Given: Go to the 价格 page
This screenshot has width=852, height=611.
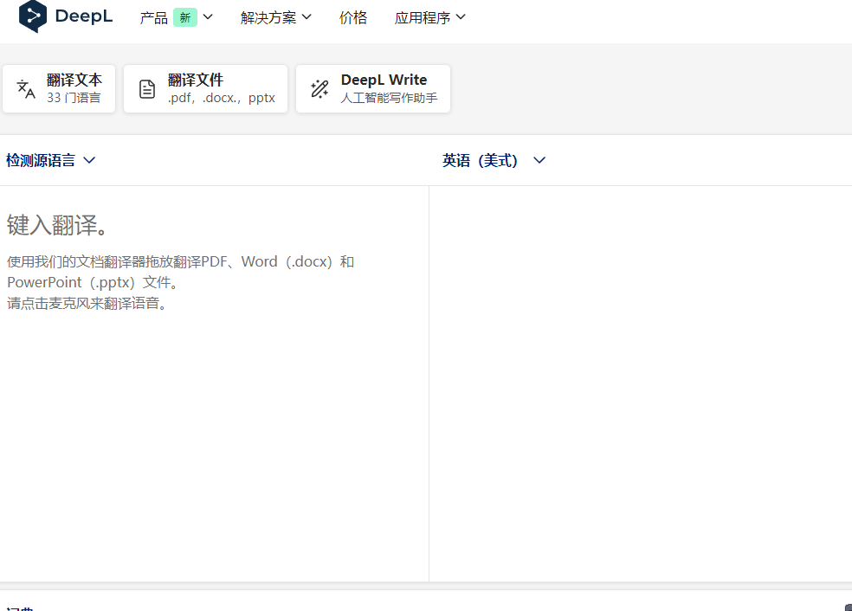Looking at the screenshot, I should pos(353,17).
